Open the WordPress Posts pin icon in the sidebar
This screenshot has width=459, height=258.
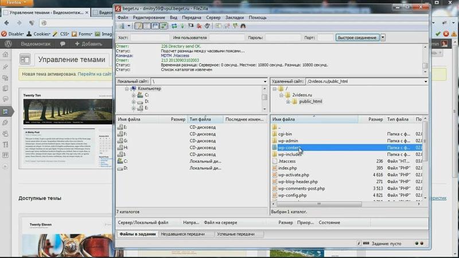click(5, 67)
